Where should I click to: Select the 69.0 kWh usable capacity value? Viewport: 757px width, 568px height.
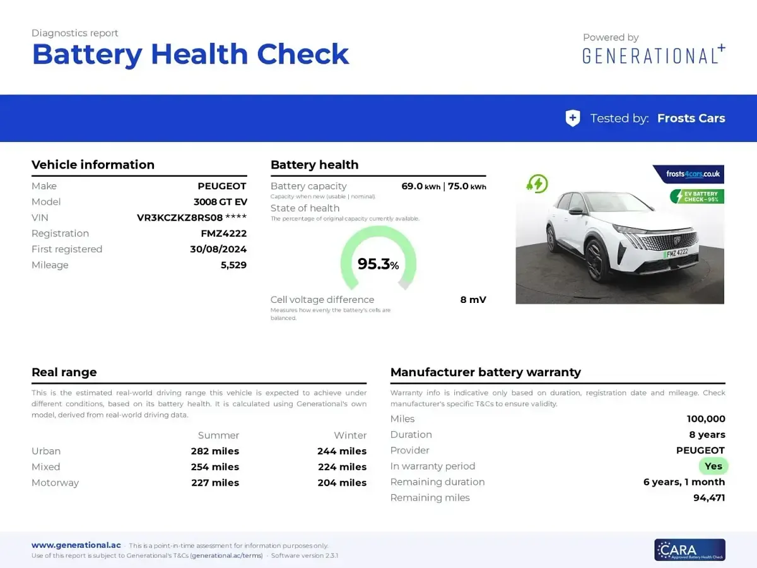421,186
